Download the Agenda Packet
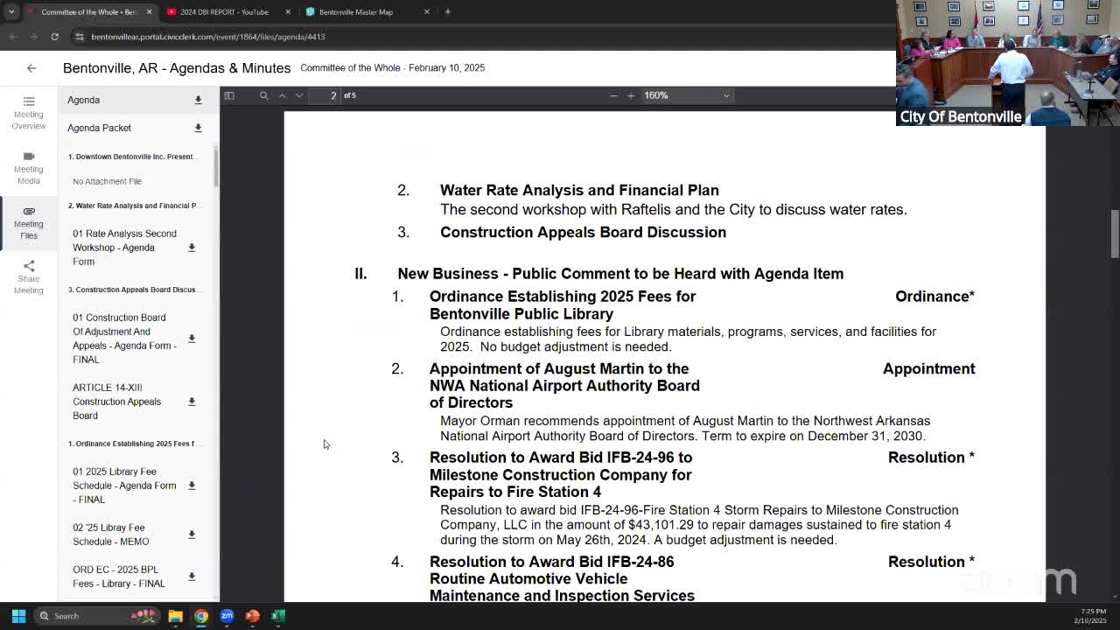The height and width of the screenshot is (630, 1120). tap(198, 129)
